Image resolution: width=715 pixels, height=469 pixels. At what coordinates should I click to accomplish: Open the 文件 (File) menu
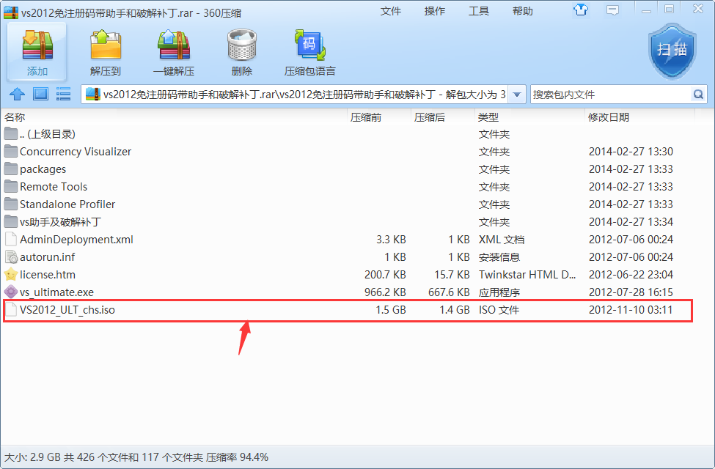391,11
